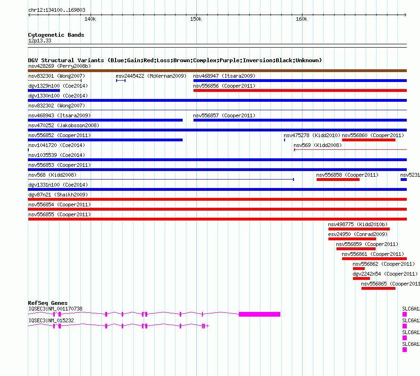This screenshot has height=376, width=420.
Task: Click the dgv1330n100 (Coe2014) label
Action: pyautogui.click(x=58, y=96)
